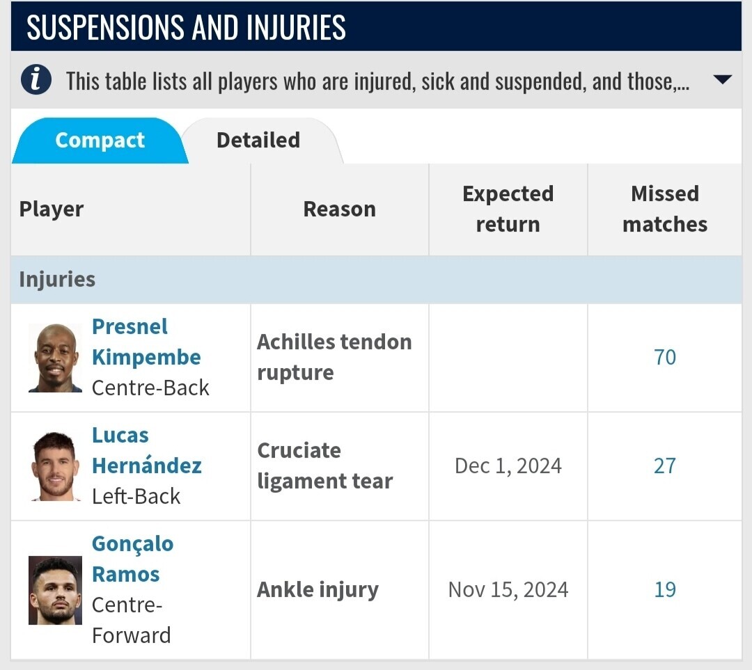Click the Achilles tendon rupture reason
The width and height of the screenshot is (752, 670).
334,357
